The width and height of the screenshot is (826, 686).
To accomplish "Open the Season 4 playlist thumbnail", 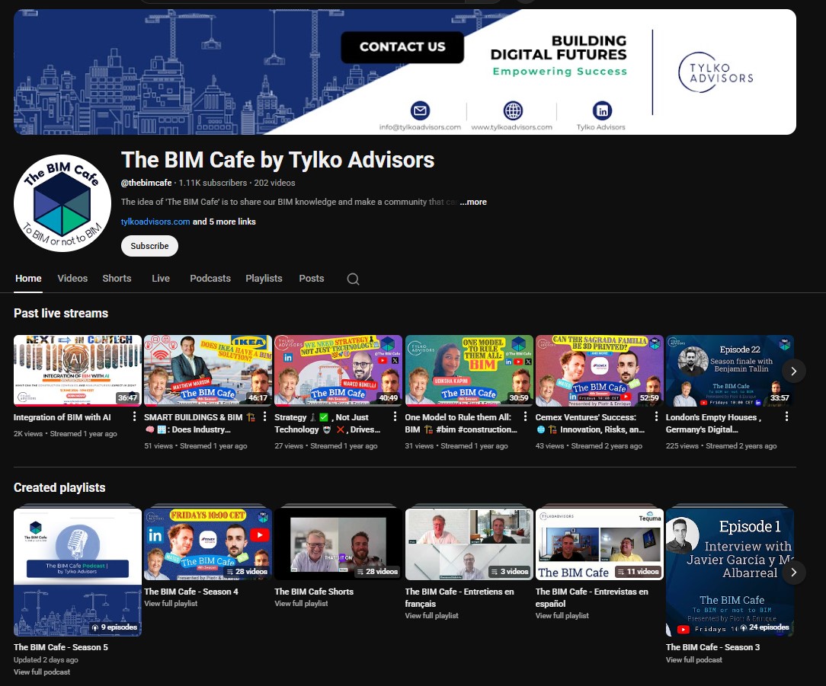I will 207,542.
